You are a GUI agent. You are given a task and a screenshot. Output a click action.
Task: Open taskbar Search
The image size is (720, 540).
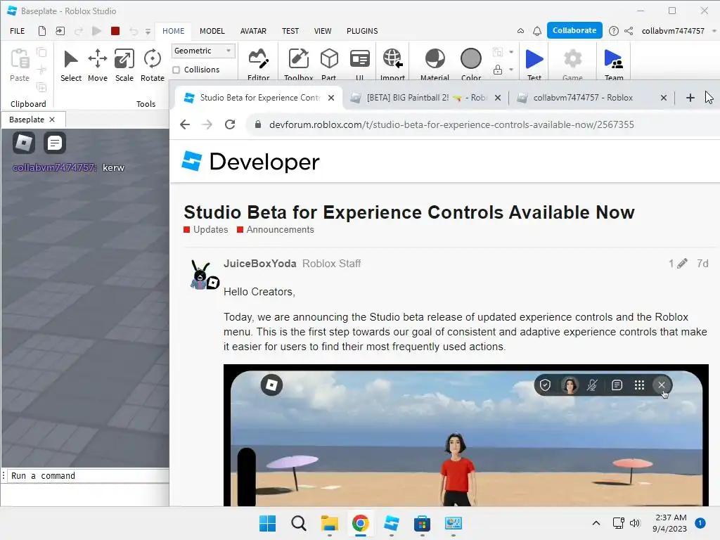click(298, 523)
